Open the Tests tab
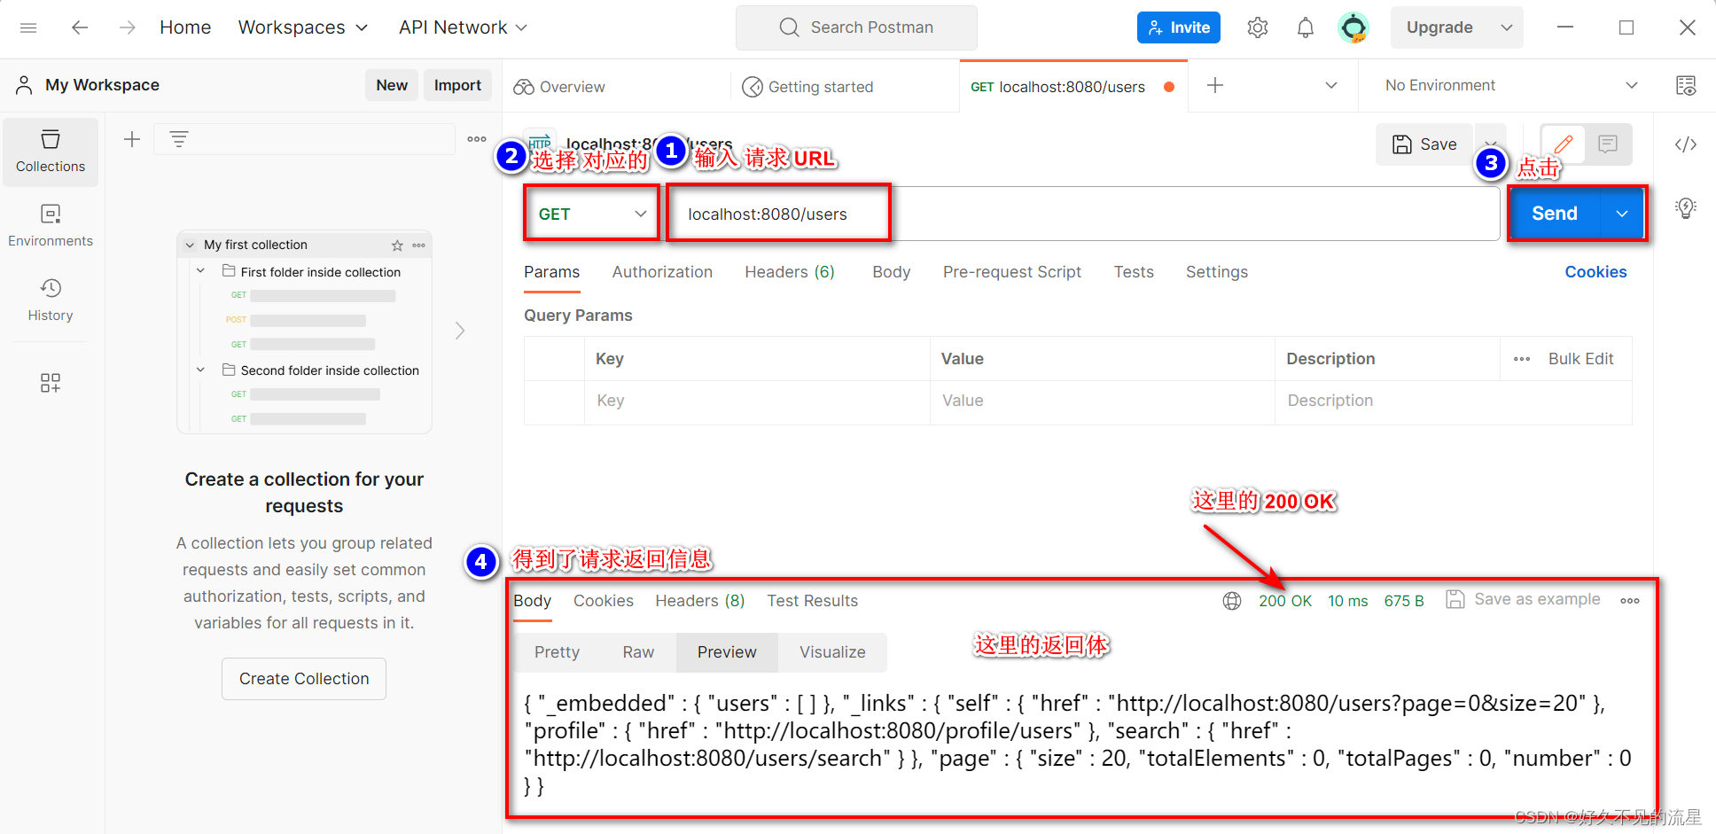 pyautogui.click(x=1134, y=272)
